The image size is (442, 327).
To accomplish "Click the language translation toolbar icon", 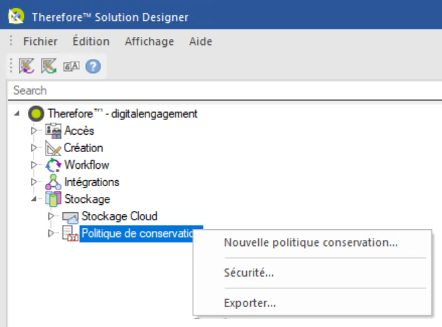I will tap(71, 66).
